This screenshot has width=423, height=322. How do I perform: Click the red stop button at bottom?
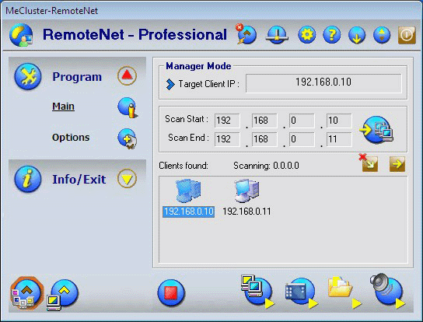click(x=171, y=292)
